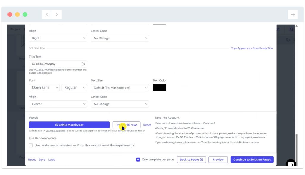Click Troubleshooting Words Search Problems article text
Viewport: 305px width, 175px height.
230,143
